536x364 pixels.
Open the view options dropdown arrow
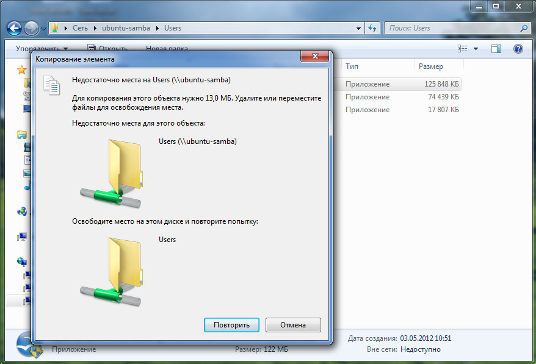tap(476, 49)
